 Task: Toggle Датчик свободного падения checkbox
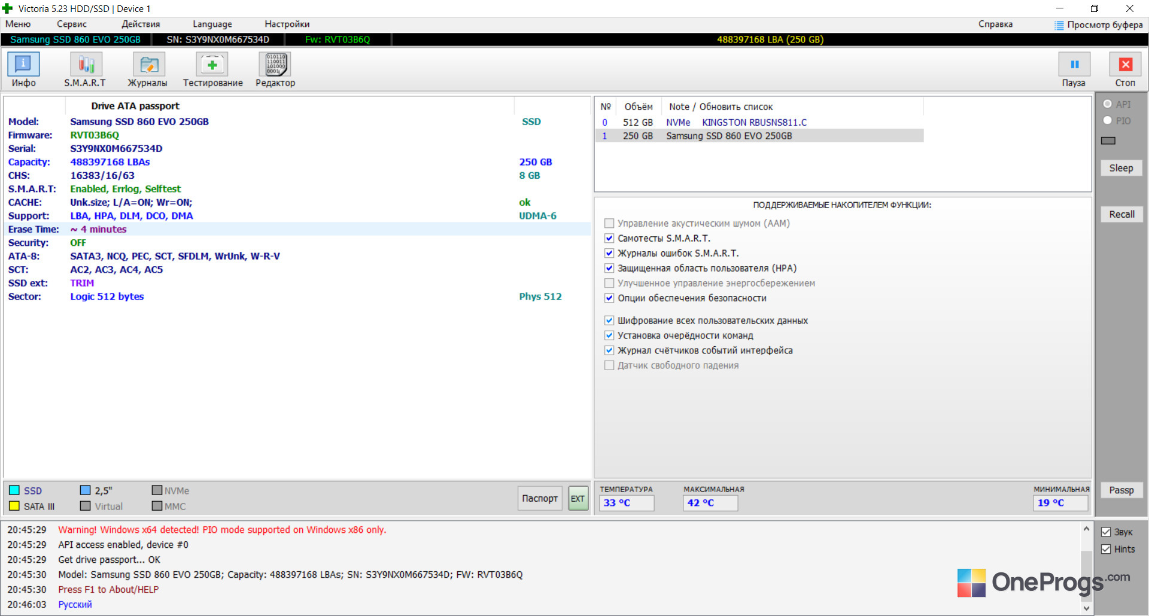609,365
